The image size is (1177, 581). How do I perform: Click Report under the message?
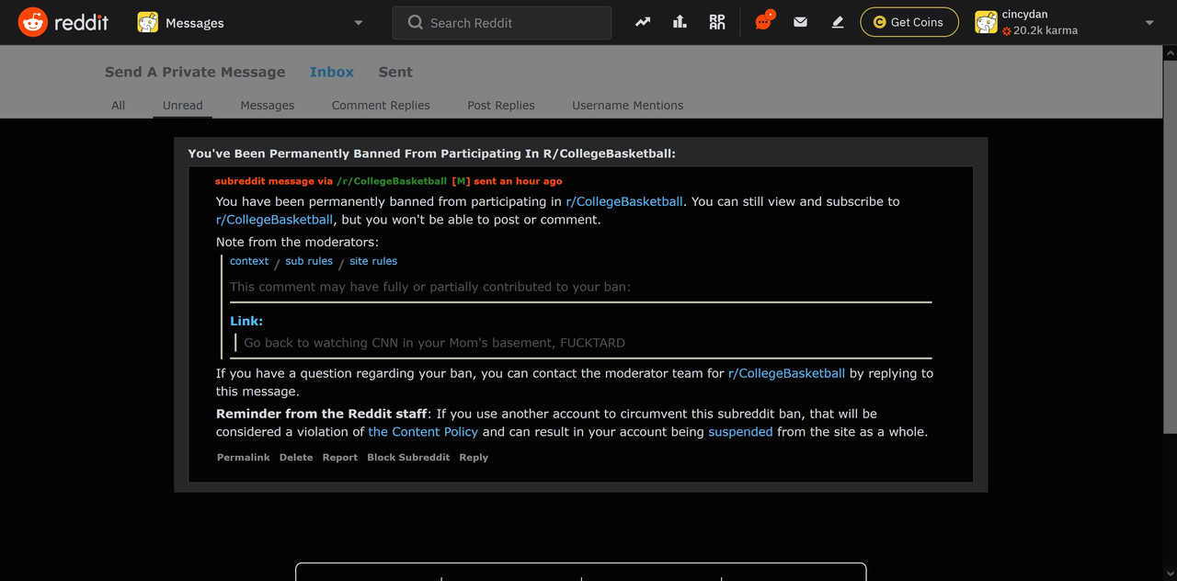[340, 457]
